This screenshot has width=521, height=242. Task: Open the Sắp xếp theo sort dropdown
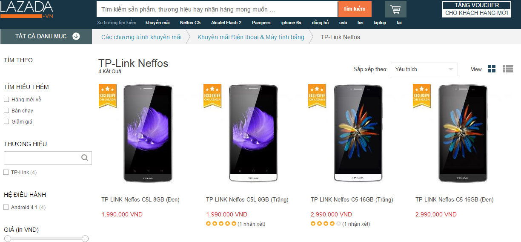(424, 69)
